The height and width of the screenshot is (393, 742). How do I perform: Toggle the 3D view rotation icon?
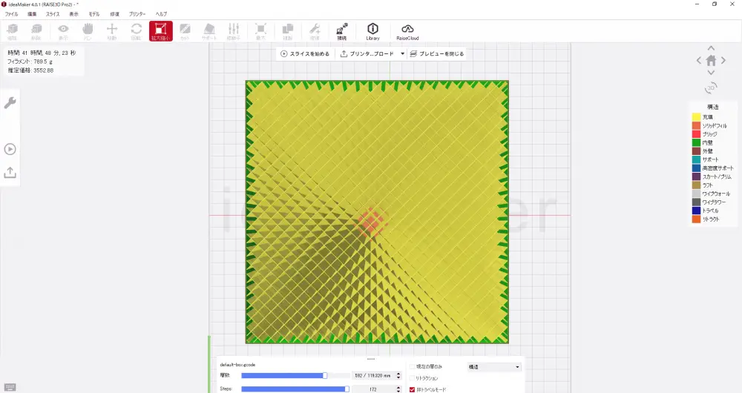[x=711, y=87]
